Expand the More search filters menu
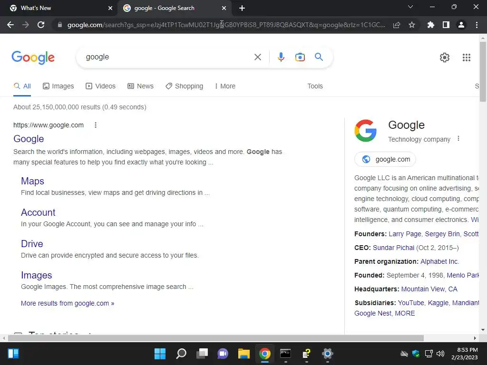The width and height of the screenshot is (487, 365). click(x=225, y=86)
